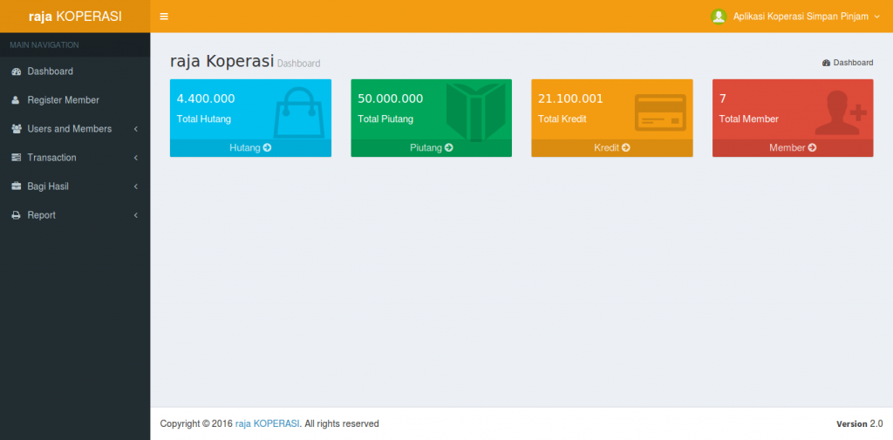Click the 21.100.001 value
Viewport: 893px width, 440px height.
tap(570, 98)
